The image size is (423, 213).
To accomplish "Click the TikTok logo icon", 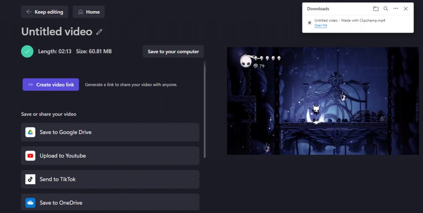I will tap(30, 179).
